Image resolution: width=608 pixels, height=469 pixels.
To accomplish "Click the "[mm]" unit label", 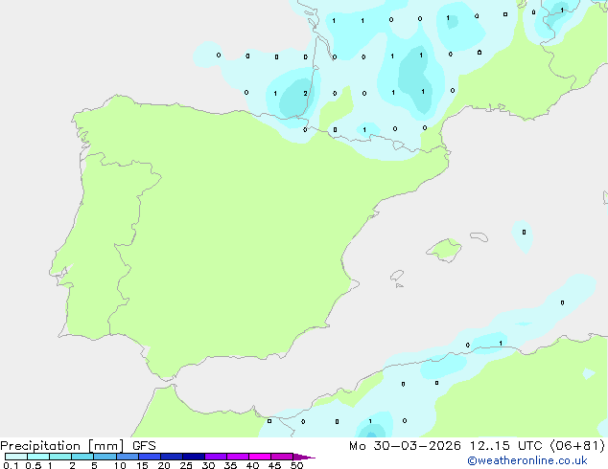I will (x=106, y=446).
